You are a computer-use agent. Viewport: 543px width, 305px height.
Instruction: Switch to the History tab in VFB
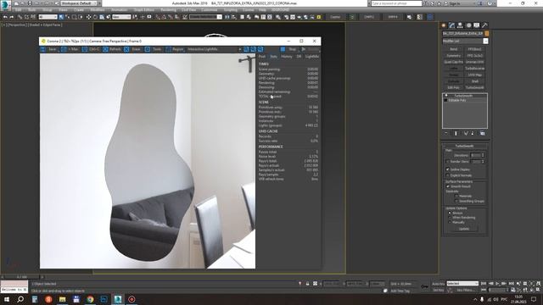(x=287, y=57)
